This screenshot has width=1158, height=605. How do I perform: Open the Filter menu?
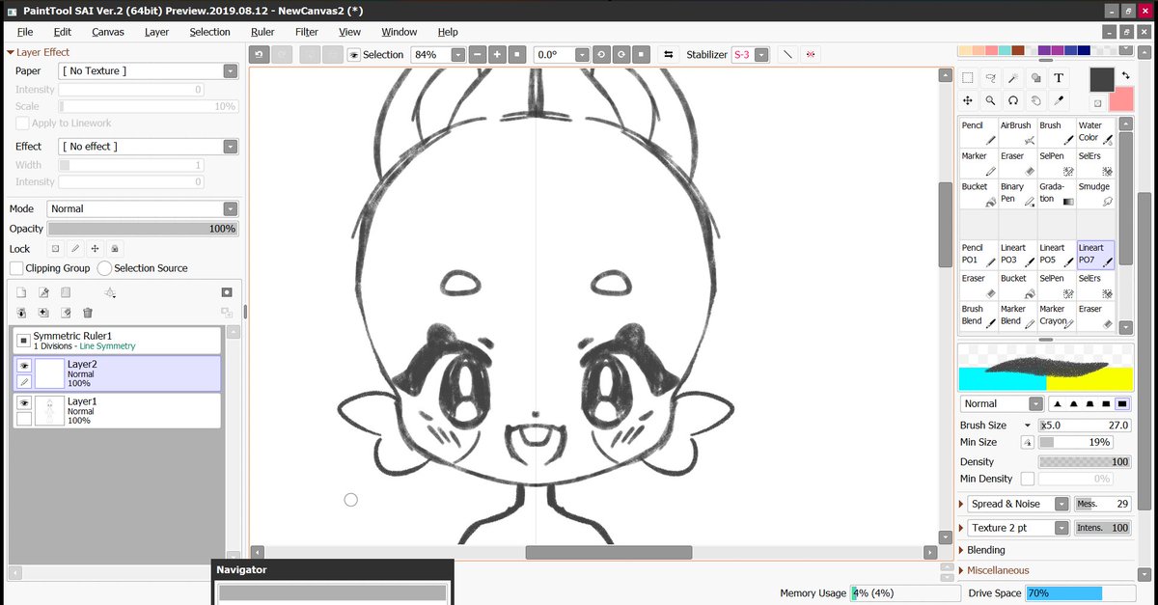(306, 32)
